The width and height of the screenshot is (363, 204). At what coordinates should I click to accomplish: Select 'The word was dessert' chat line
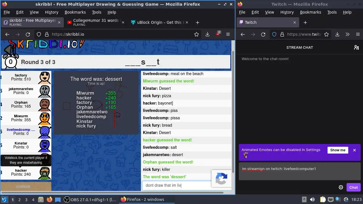(x=164, y=177)
